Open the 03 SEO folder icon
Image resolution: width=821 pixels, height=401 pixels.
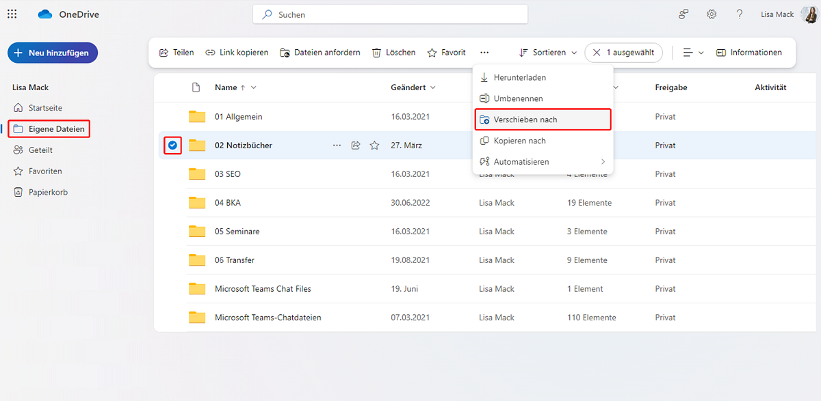tap(197, 174)
